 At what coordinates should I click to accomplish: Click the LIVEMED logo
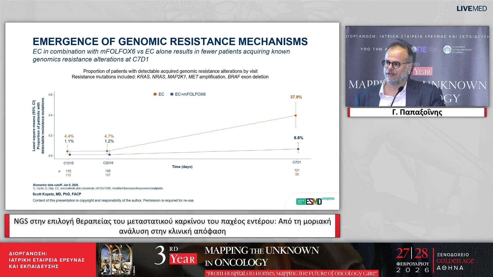tap(471, 9)
